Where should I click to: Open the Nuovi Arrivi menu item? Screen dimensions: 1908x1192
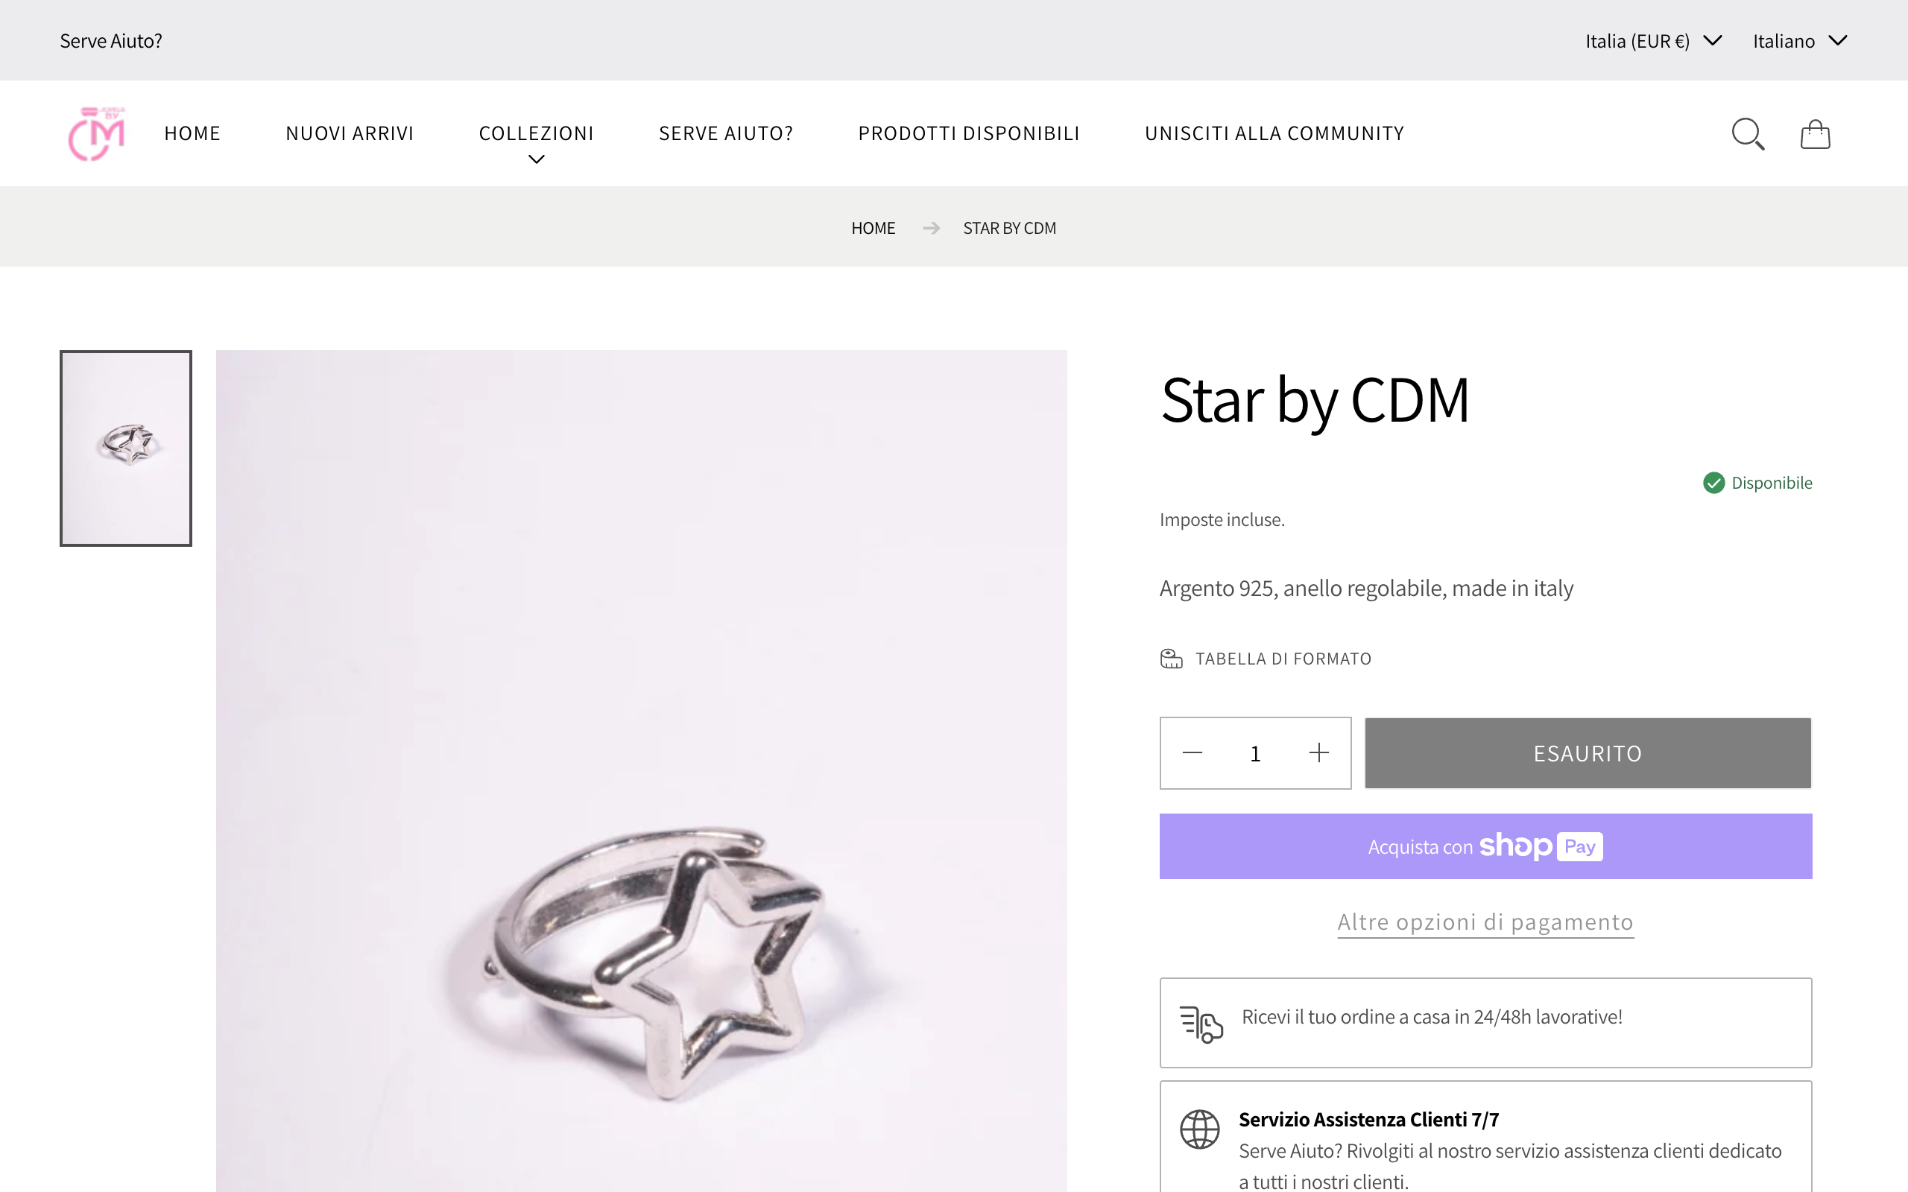point(350,133)
